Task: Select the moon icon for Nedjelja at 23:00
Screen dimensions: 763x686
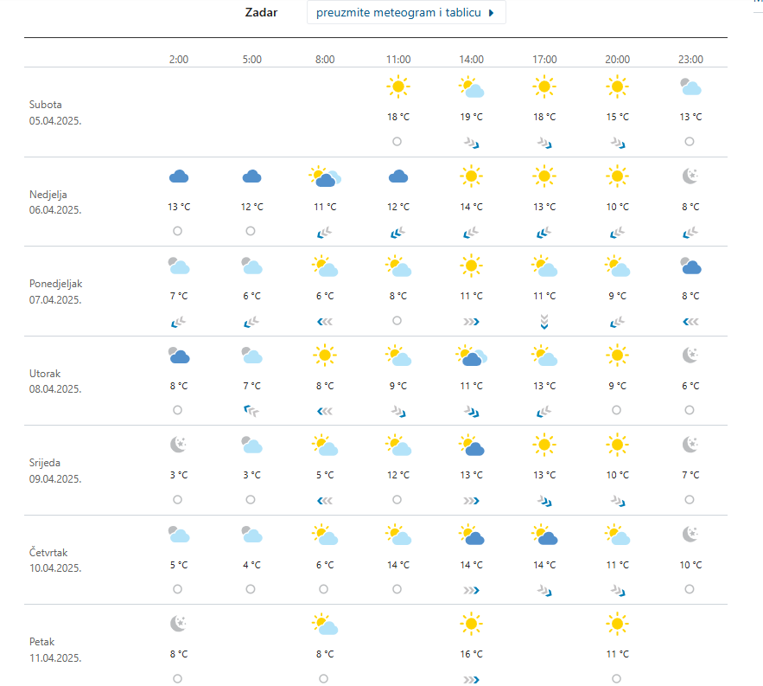Action: coord(690,176)
